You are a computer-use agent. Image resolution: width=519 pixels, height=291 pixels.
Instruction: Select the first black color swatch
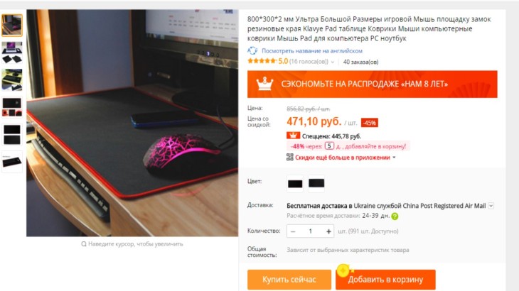point(295,184)
